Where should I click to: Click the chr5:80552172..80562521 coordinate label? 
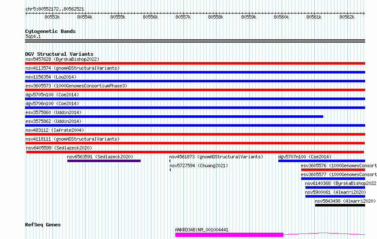55,9
